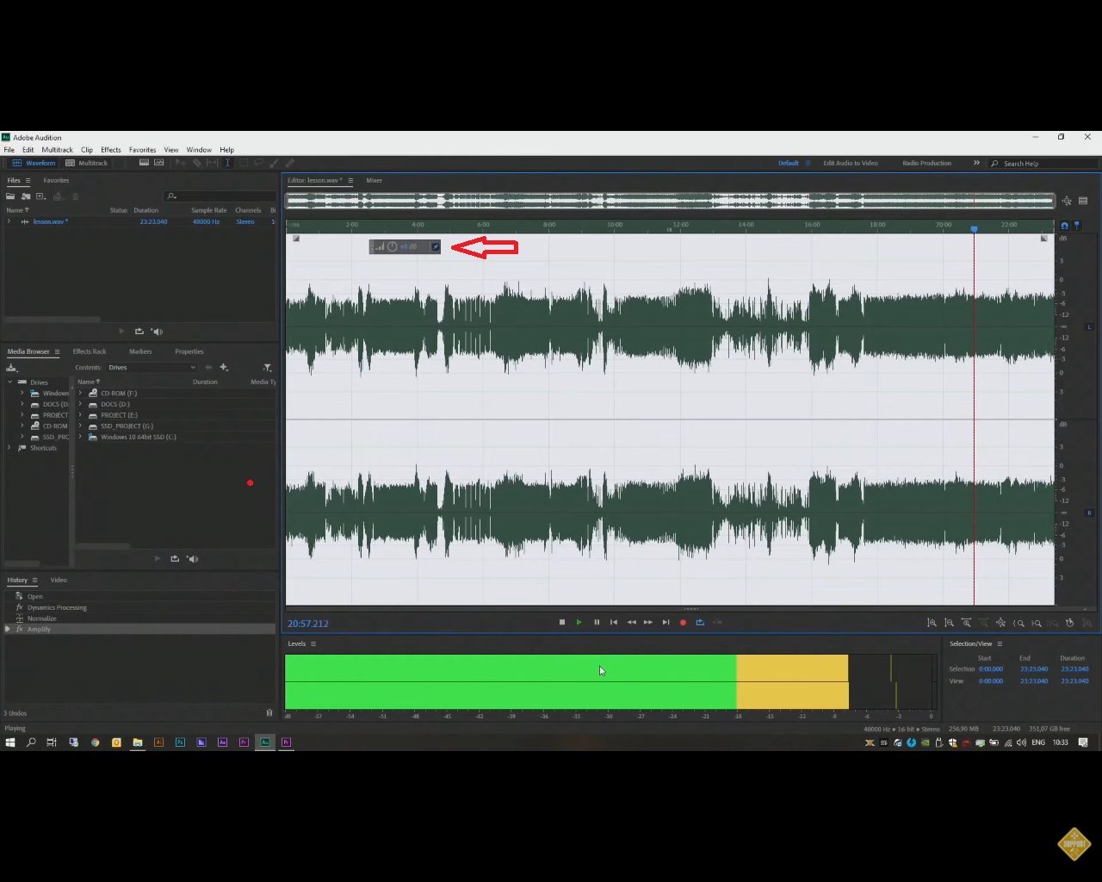Add a shortcut in Media Browser
Viewport: 1102px width, 882px height.
tap(224, 368)
